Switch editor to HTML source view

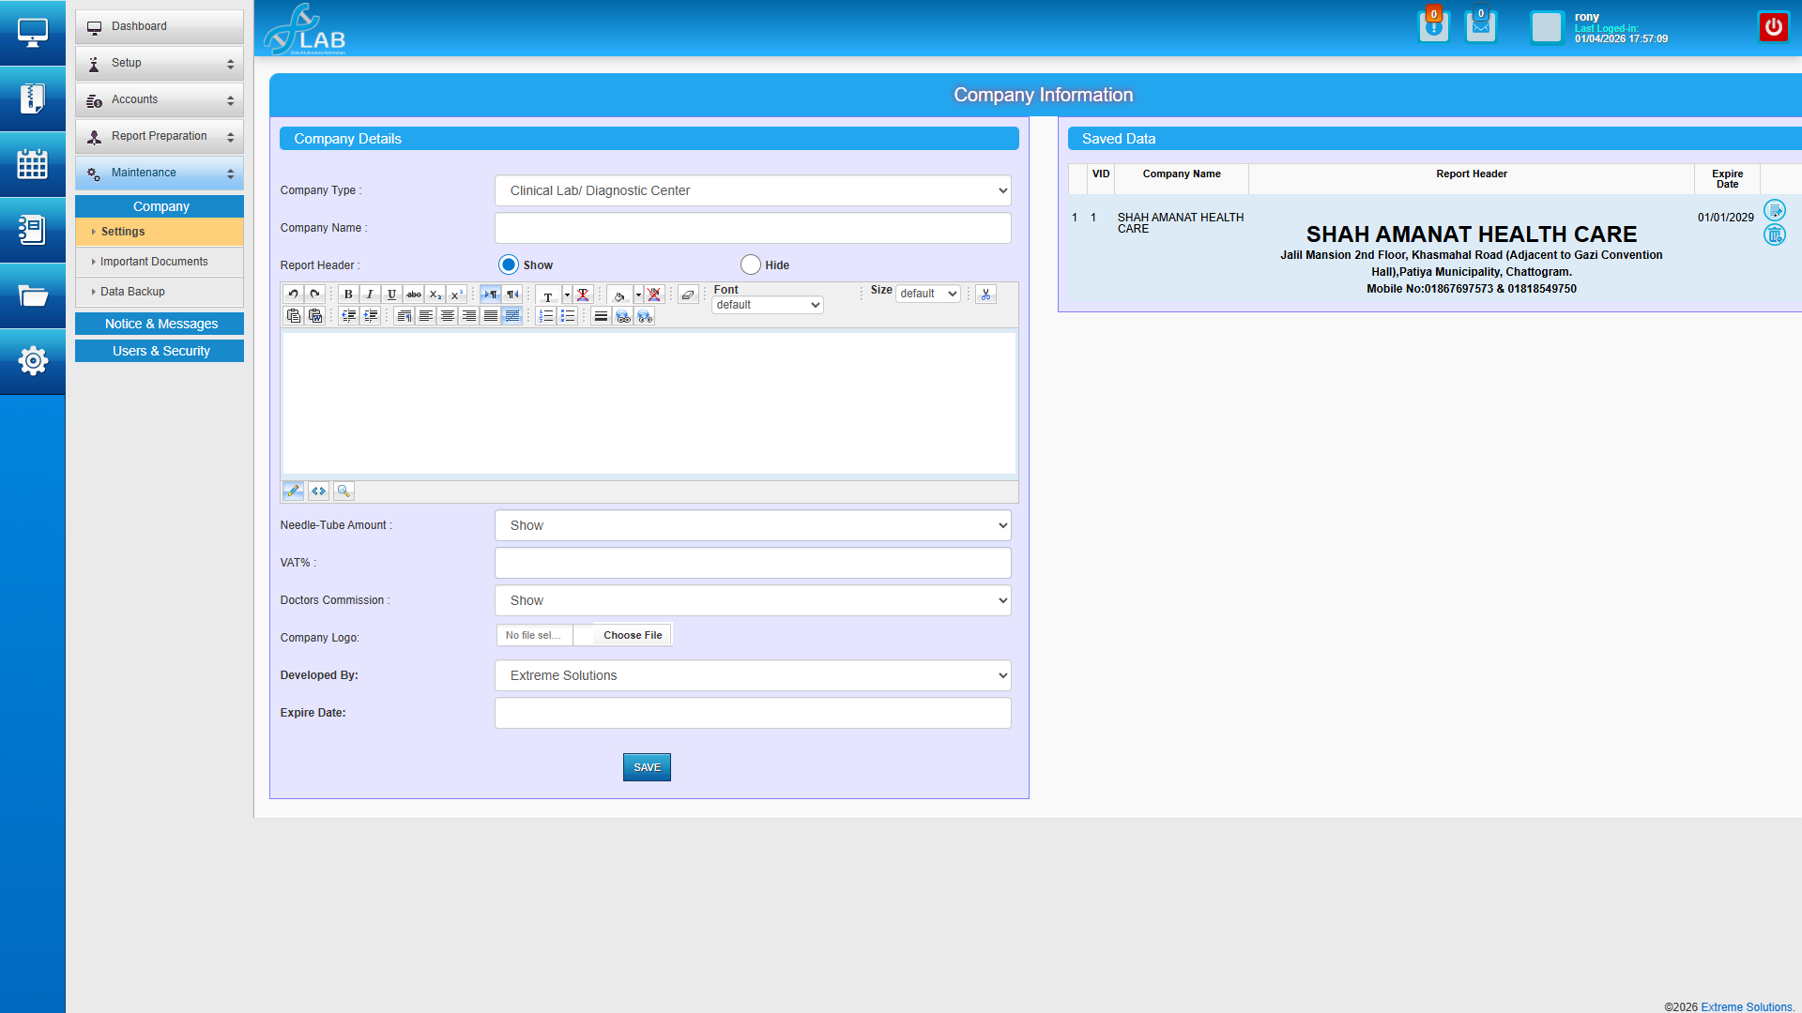[319, 491]
